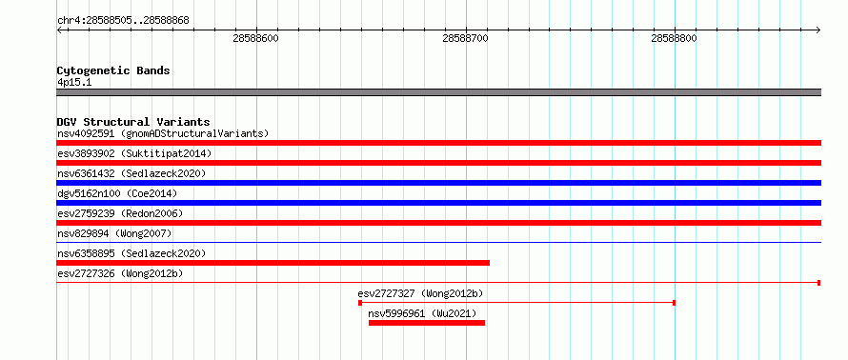The width and height of the screenshot is (848, 360).
Task: Click the Cytogenetic Bands track title
Action: pyautogui.click(x=113, y=70)
